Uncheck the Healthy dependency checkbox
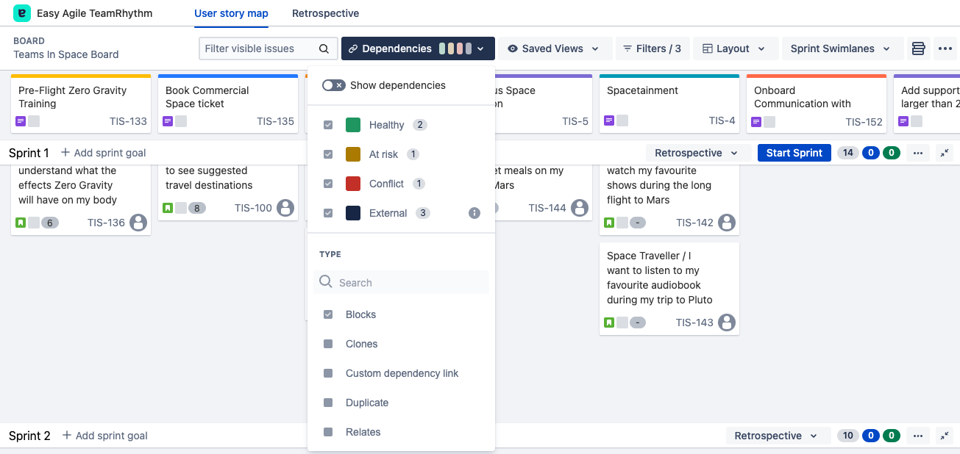 [328, 125]
